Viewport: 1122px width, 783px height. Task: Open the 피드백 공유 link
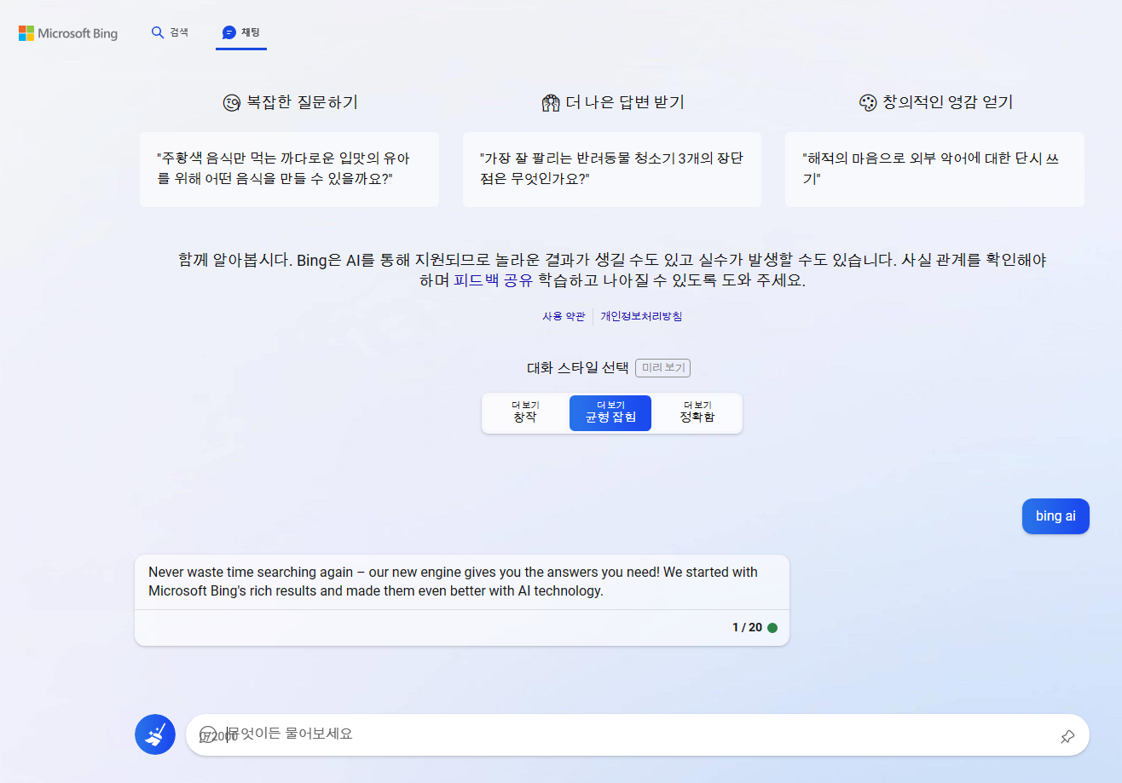(x=494, y=281)
